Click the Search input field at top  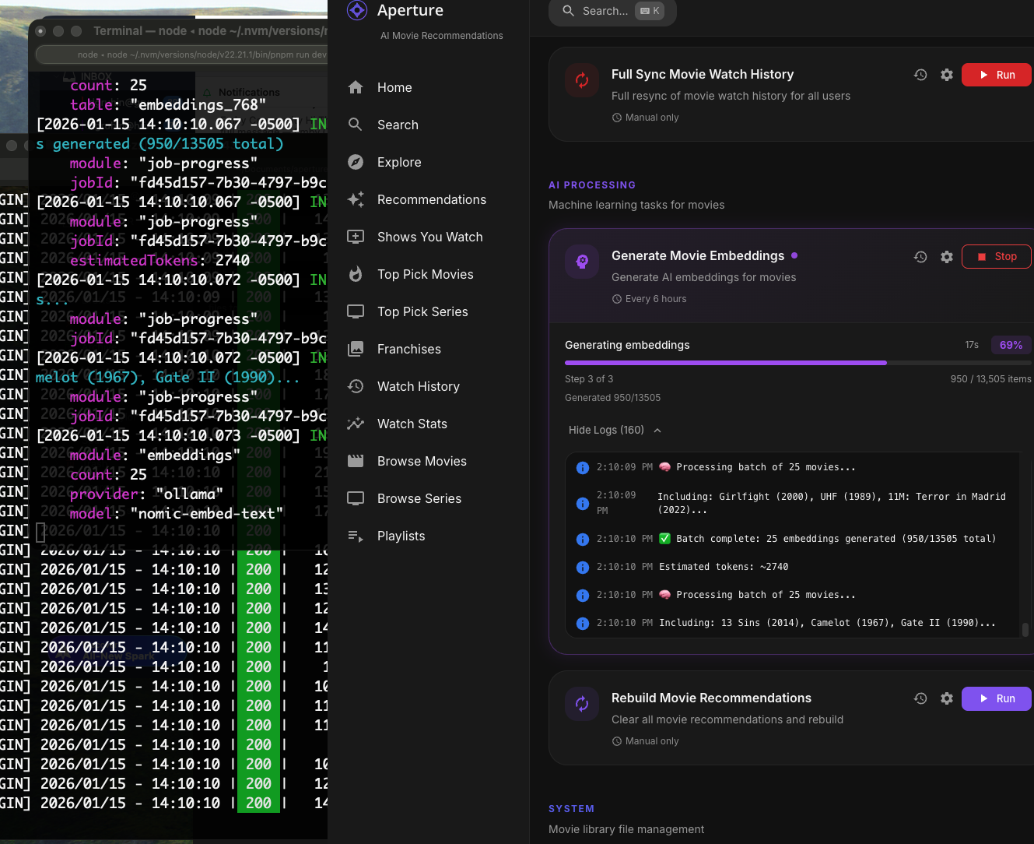pyautogui.click(x=612, y=11)
